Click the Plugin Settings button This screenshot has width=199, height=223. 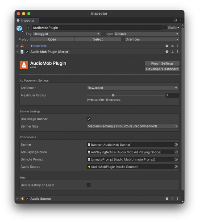(x=162, y=63)
